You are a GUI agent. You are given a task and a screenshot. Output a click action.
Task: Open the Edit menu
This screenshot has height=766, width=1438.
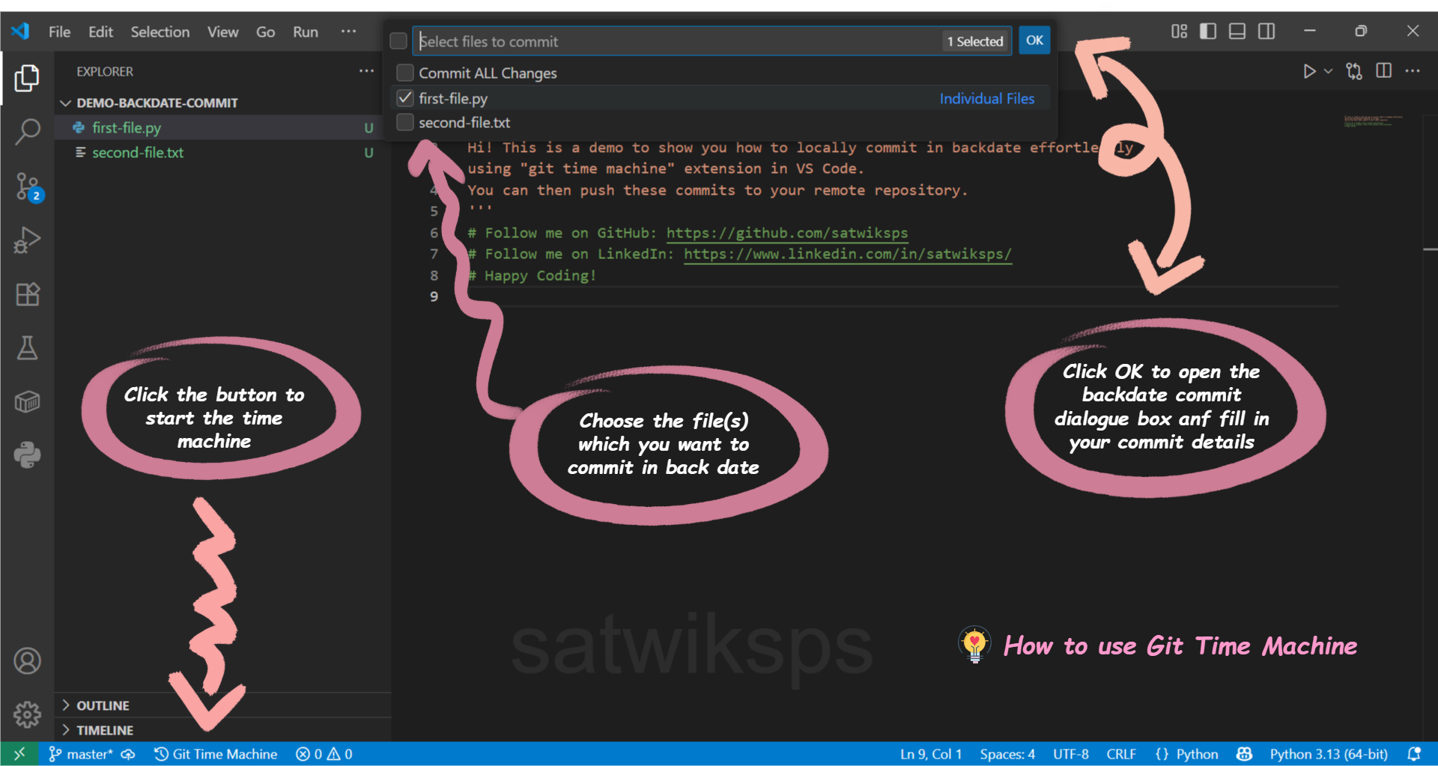[100, 31]
